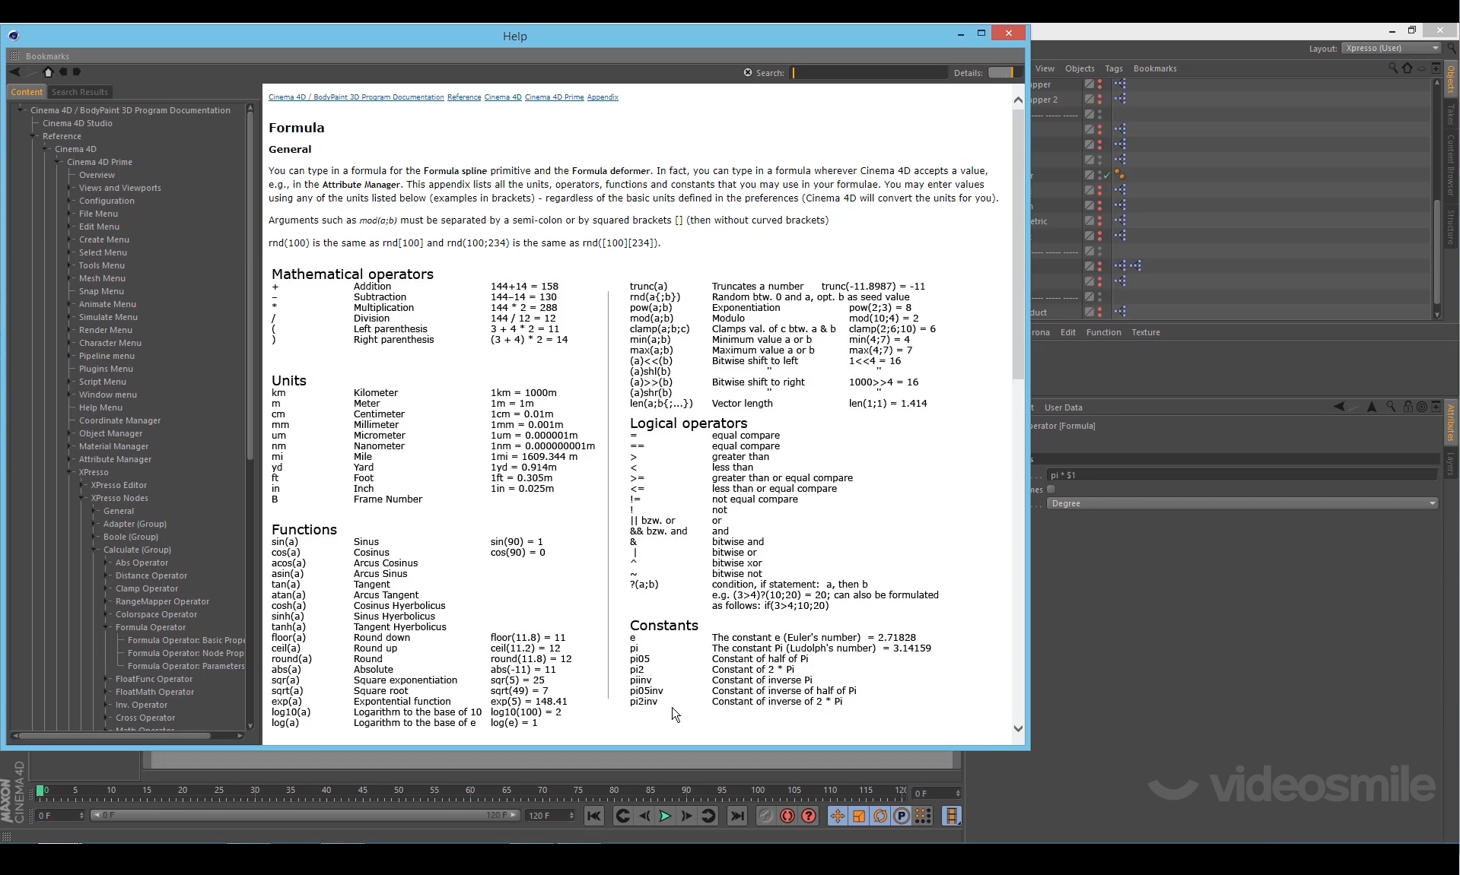
Task: Collapse Calculate (Group) tree node
Action: (95, 550)
